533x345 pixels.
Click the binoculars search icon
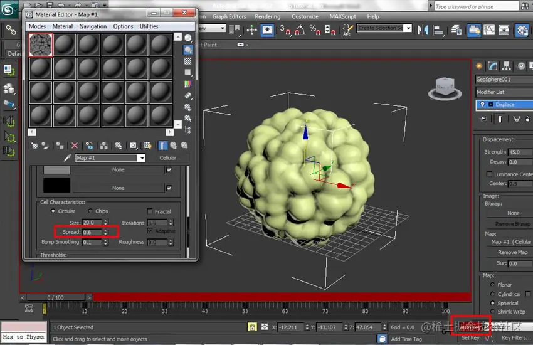[x=525, y=6]
